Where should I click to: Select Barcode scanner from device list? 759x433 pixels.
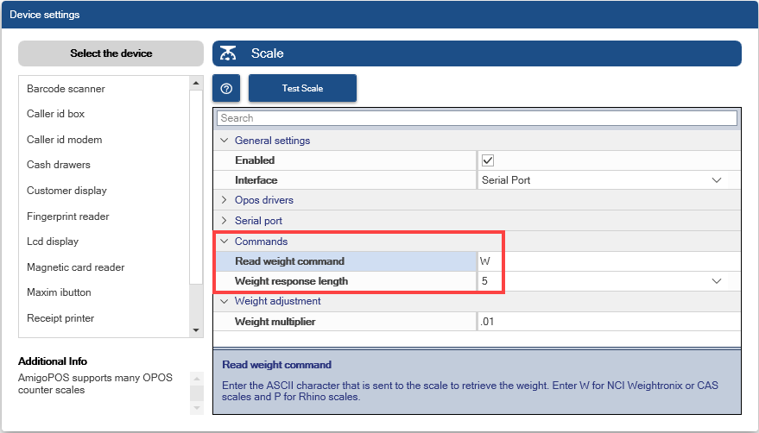tap(66, 89)
